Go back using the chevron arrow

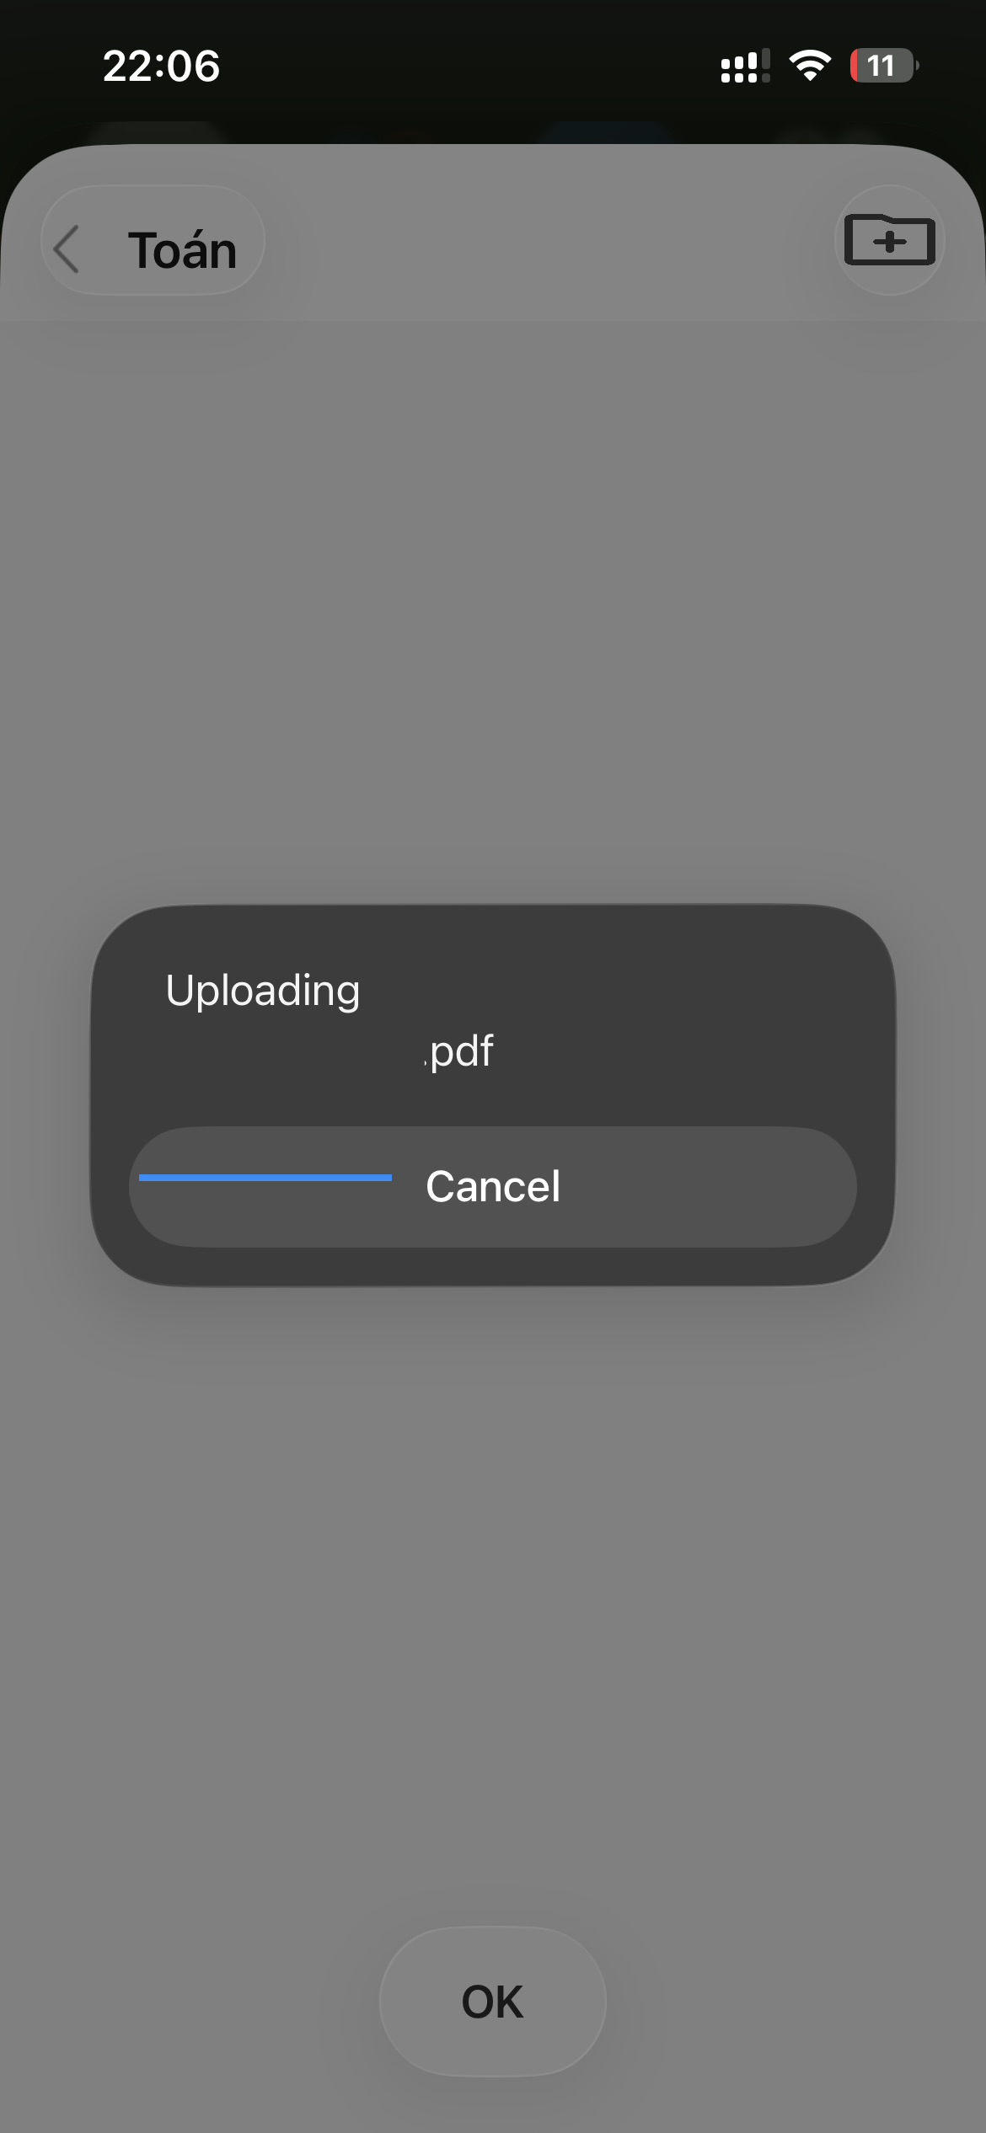[67, 249]
